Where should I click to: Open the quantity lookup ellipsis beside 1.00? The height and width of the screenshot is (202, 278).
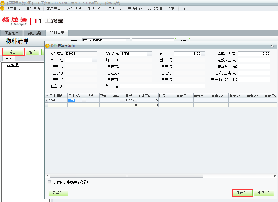pyautogui.click(x=135, y=100)
